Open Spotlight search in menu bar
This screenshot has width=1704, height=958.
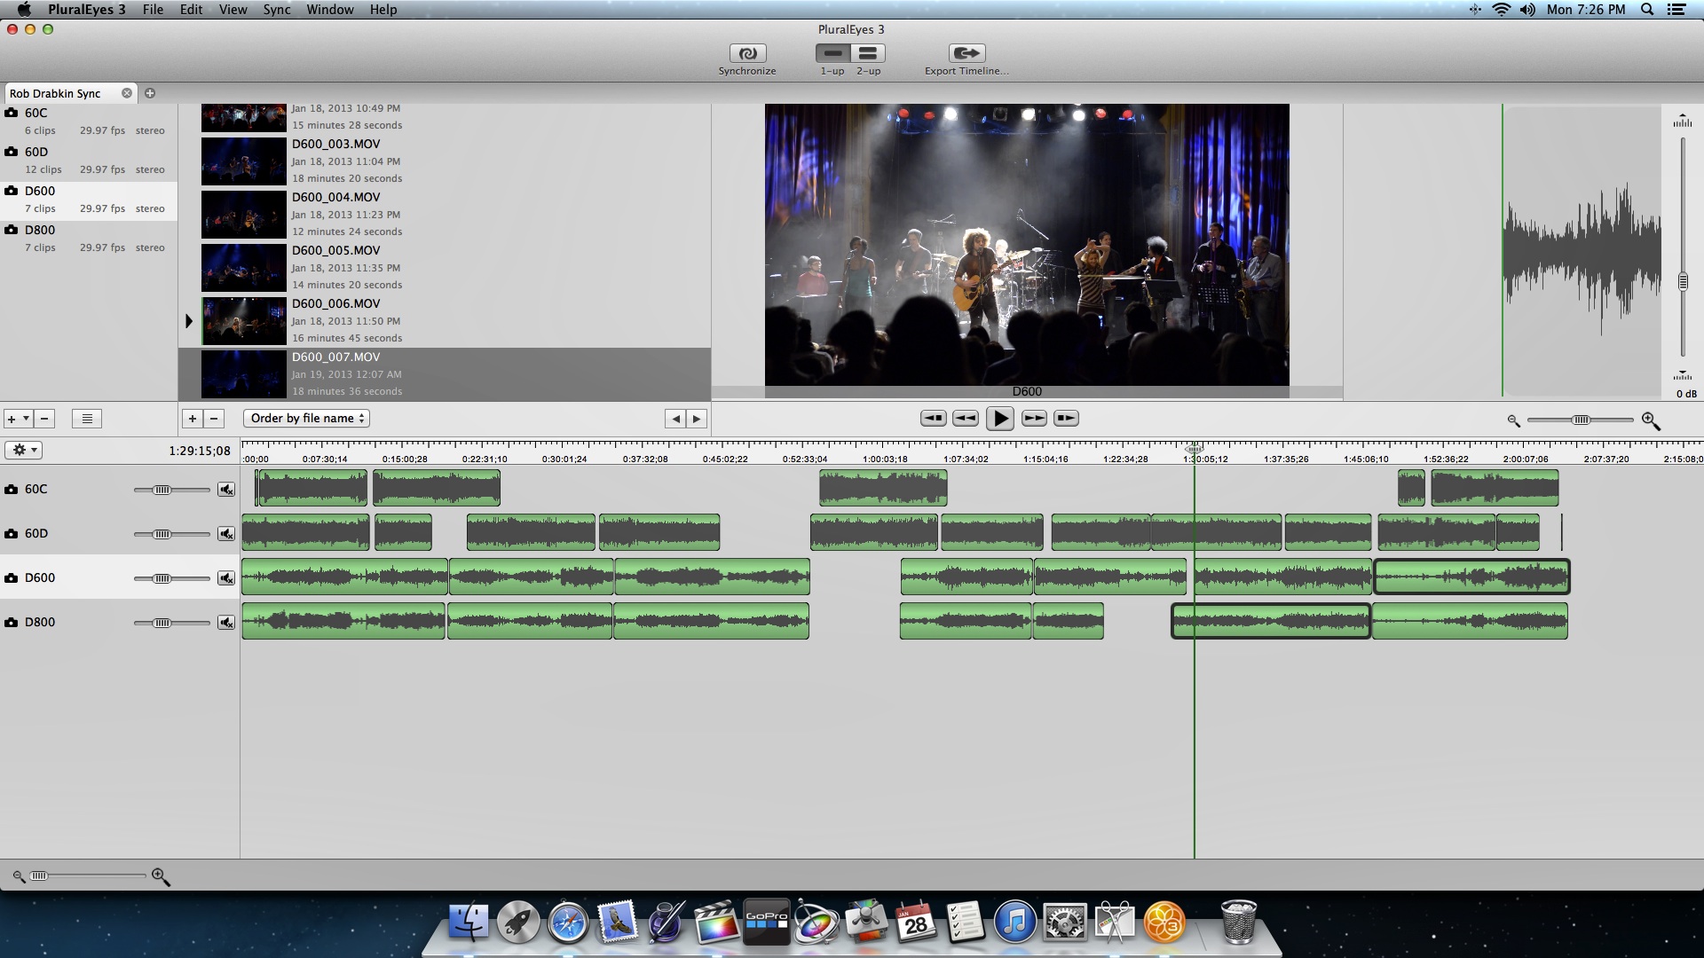pos(1647,9)
